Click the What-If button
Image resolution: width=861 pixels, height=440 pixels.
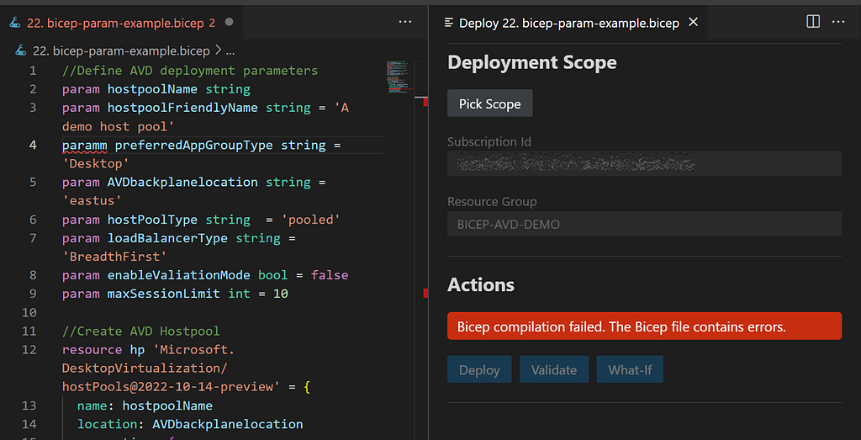630,369
